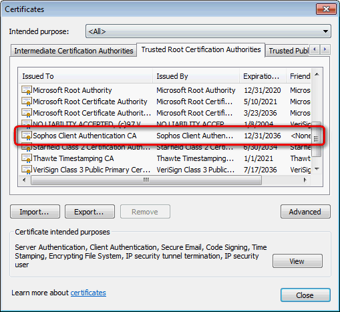Select Trusted Root Certification Authorities tab

tap(201, 49)
